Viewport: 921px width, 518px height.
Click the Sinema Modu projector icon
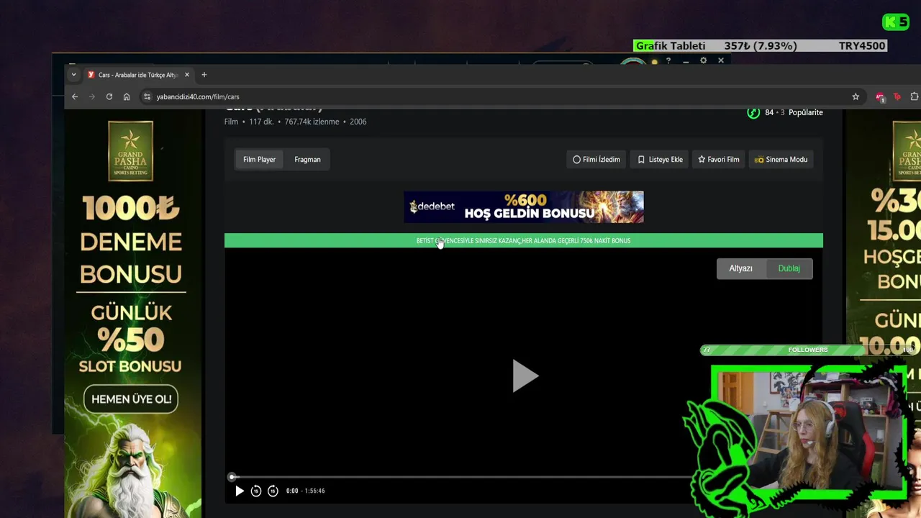pos(758,160)
